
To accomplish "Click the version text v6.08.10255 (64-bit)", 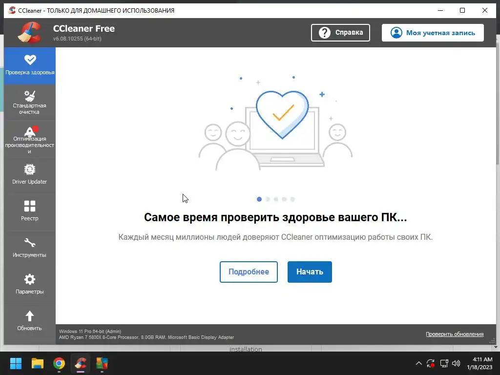I will point(77,39).
